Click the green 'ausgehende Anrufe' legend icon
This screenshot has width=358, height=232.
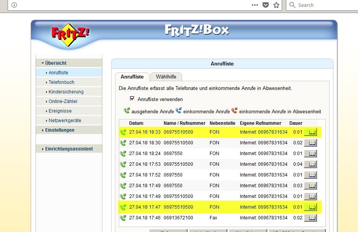click(x=127, y=111)
